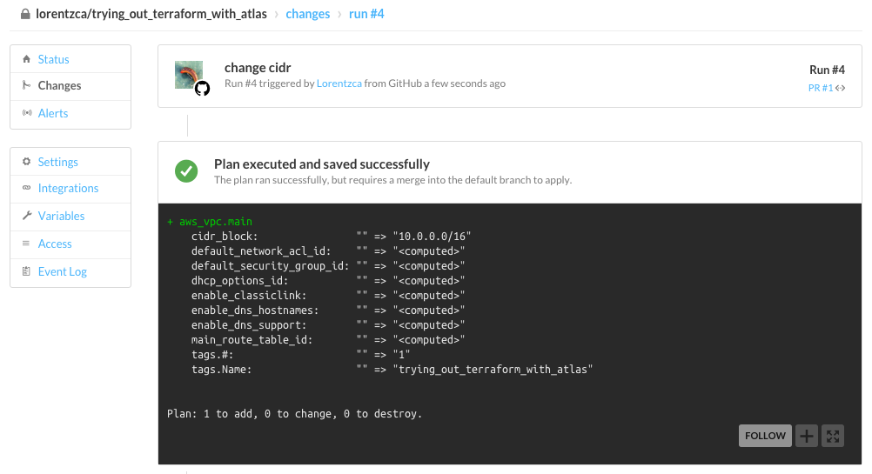Open the Lorentzca user profile link
The width and height of the screenshot is (872, 474).
[339, 83]
